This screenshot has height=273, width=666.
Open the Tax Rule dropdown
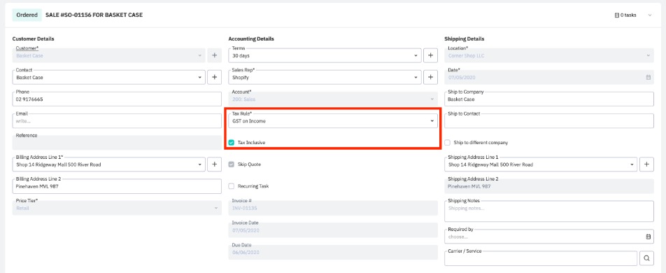pos(333,120)
